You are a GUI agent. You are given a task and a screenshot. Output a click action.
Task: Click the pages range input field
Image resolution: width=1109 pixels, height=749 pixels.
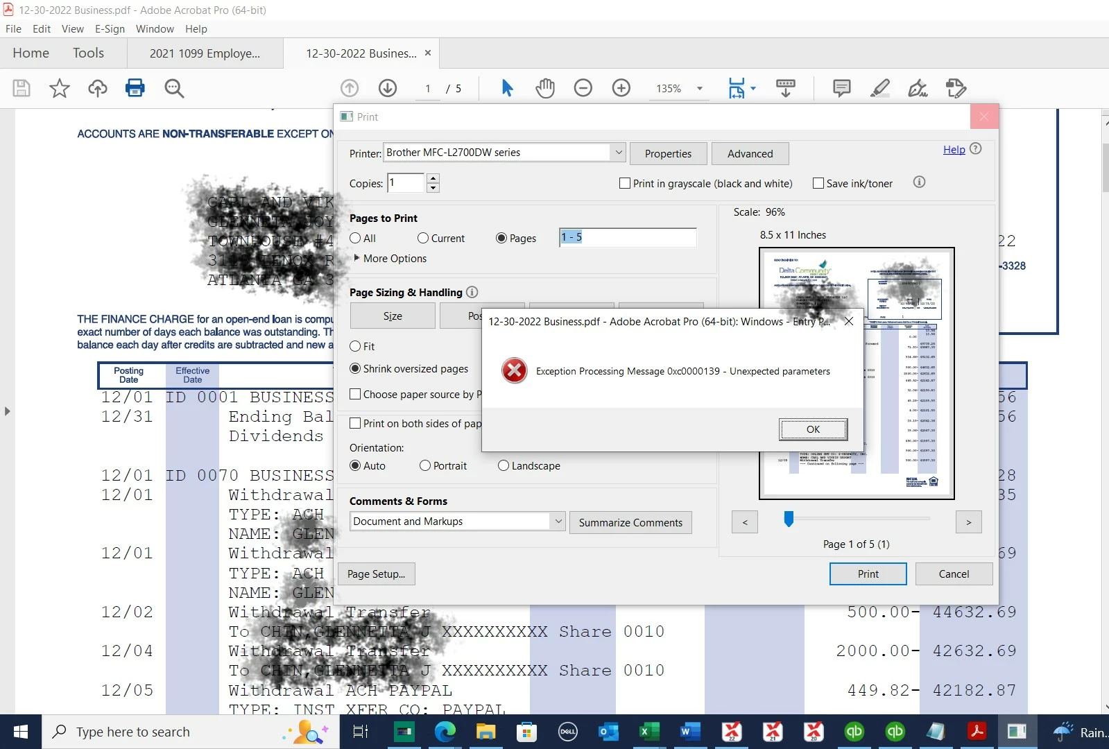pyautogui.click(x=628, y=237)
